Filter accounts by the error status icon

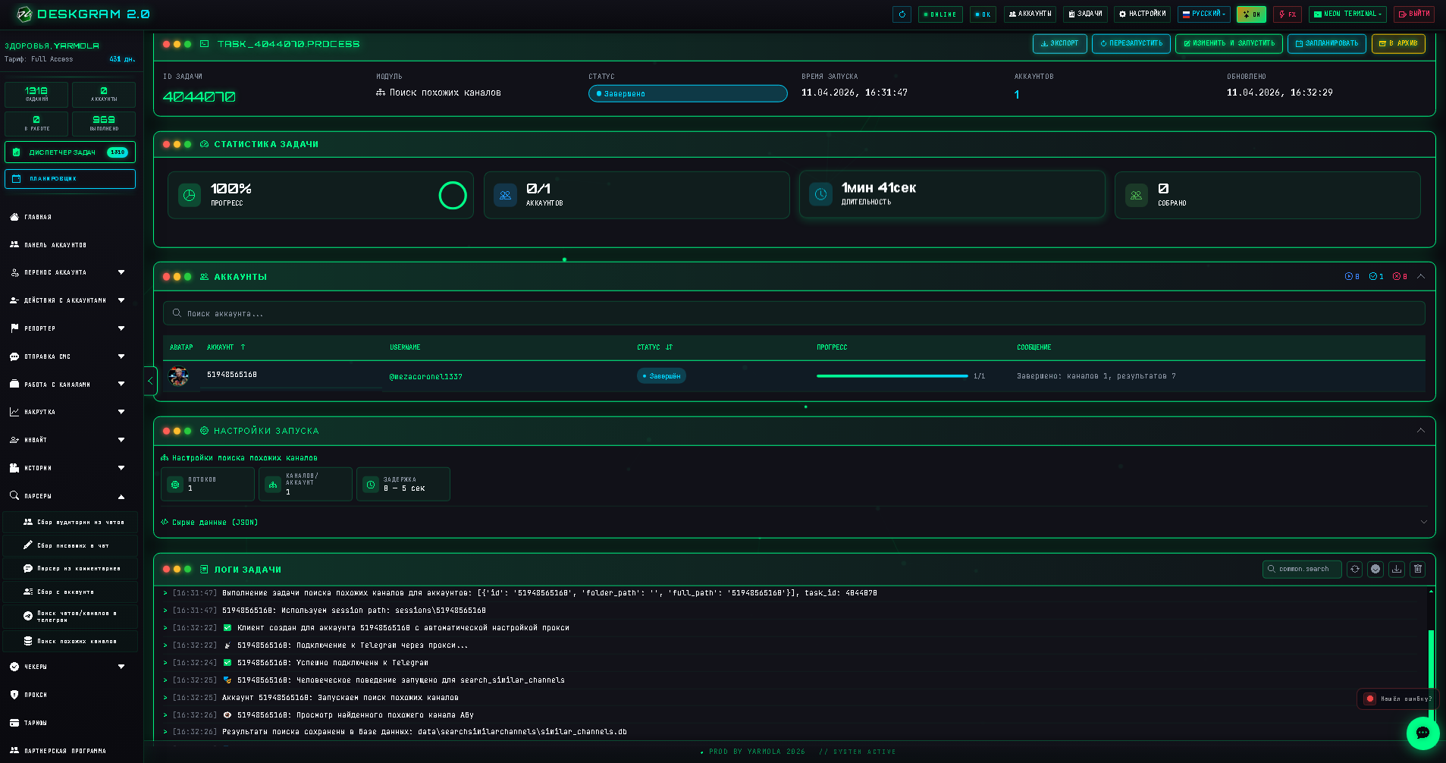(1400, 277)
